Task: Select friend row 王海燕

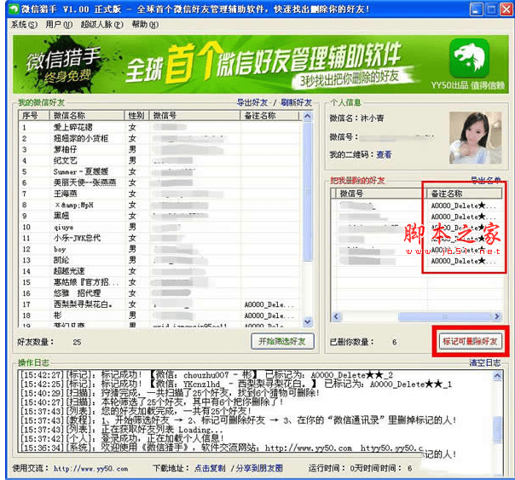Action: click(159, 194)
